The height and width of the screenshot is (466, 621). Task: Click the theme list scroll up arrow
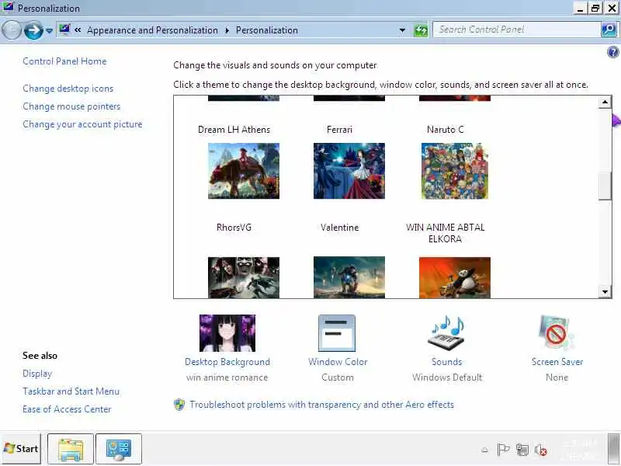tap(605, 103)
